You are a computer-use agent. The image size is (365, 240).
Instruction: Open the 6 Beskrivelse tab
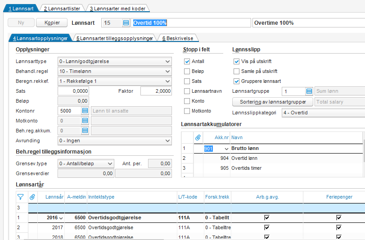[x=178, y=38]
